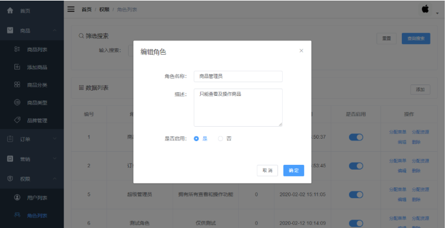Toggle 是否启用 switch for row 6

(356, 223)
